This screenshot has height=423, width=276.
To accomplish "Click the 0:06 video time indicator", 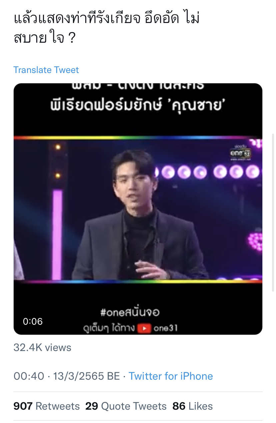I will click(33, 321).
